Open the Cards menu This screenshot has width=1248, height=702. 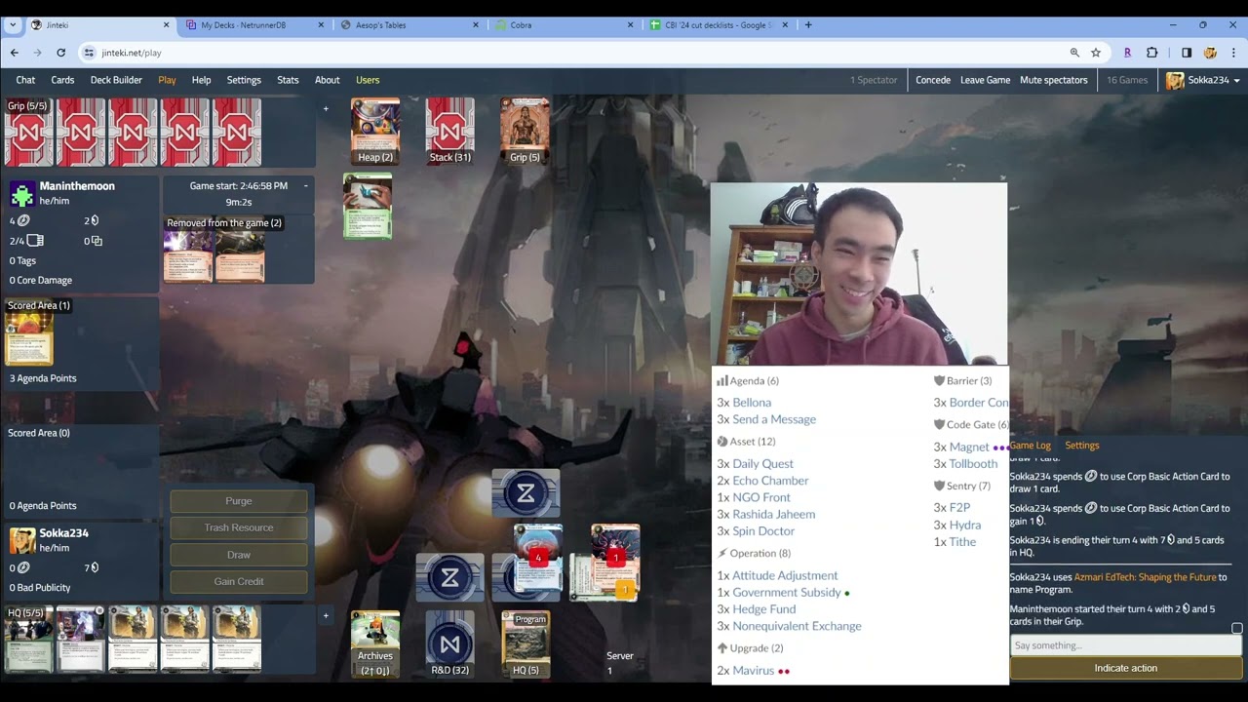point(62,80)
